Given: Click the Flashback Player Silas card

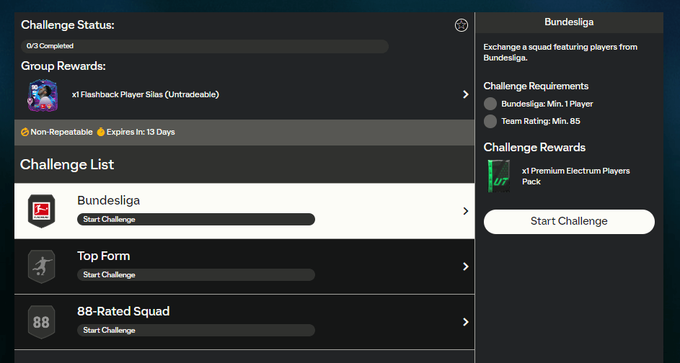Looking at the screenshot, I should 43,95.
